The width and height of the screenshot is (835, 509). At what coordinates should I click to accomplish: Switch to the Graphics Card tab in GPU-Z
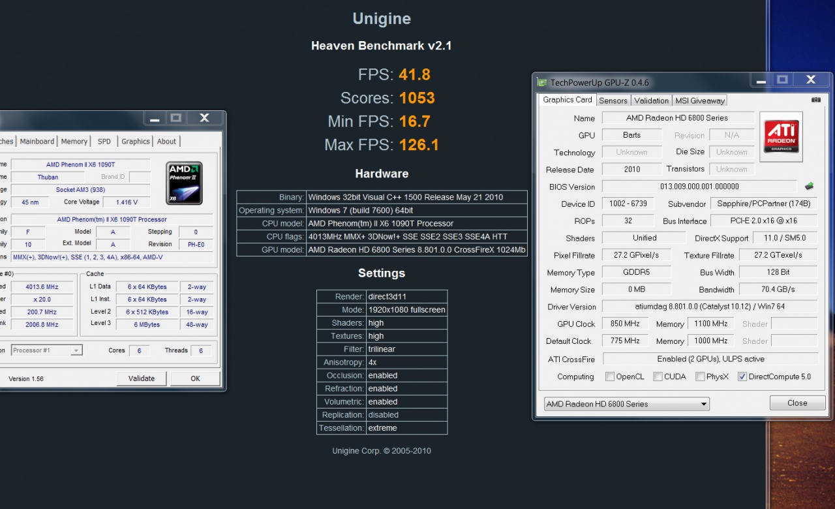[568, 100]
